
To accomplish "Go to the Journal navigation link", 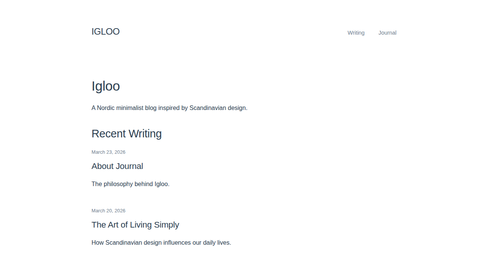I will coord(387,33).
